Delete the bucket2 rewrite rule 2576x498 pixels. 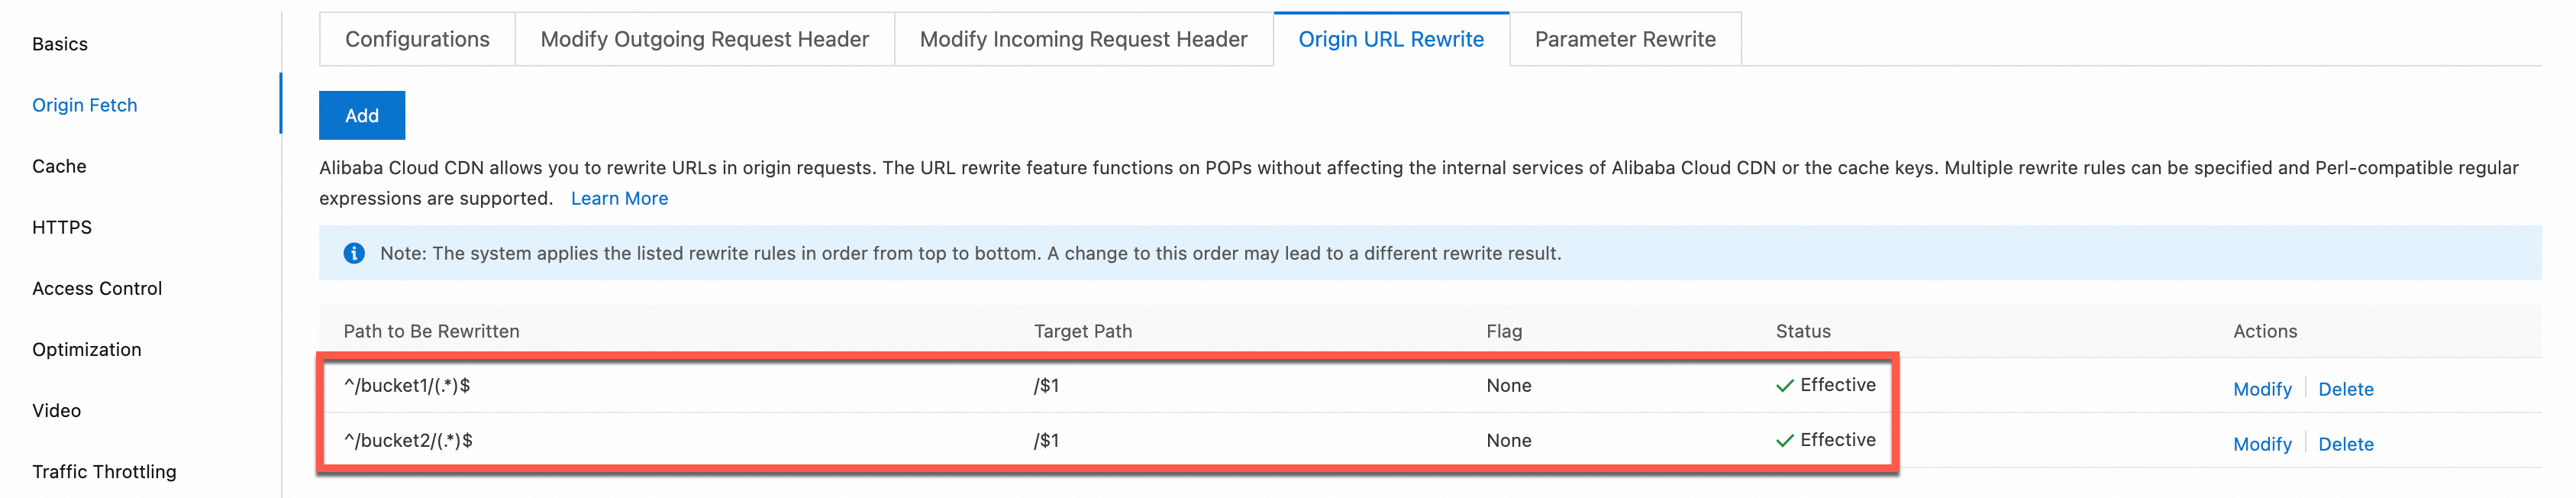click(x=2345, y=444)
